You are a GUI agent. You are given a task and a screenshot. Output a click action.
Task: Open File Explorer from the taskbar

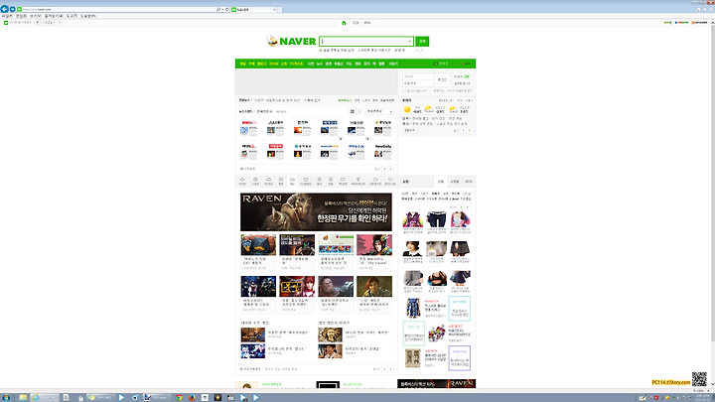23,397
